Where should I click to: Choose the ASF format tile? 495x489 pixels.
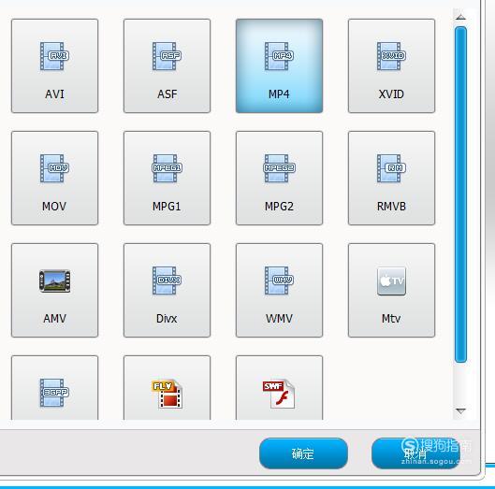(167, 65)
